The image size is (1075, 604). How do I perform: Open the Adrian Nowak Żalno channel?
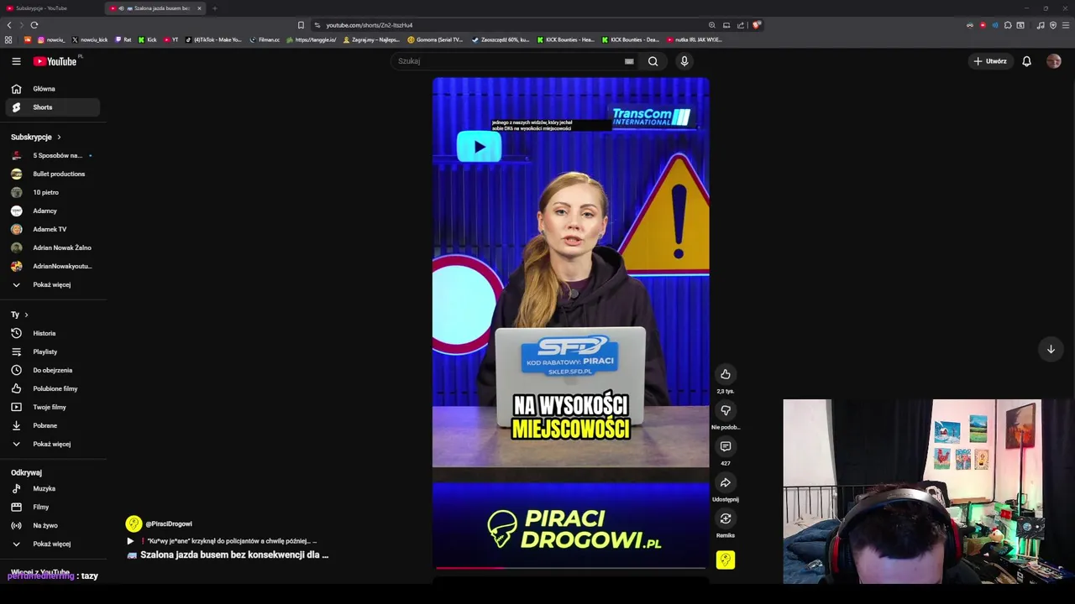(x=53, y=247)
